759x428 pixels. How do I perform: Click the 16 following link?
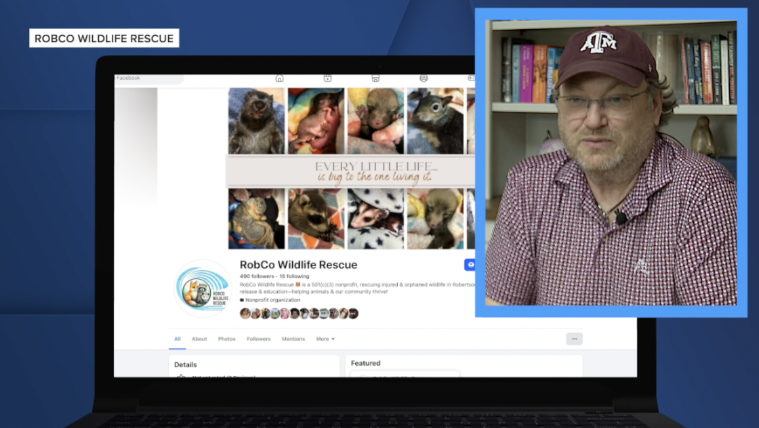coord(294,276)
